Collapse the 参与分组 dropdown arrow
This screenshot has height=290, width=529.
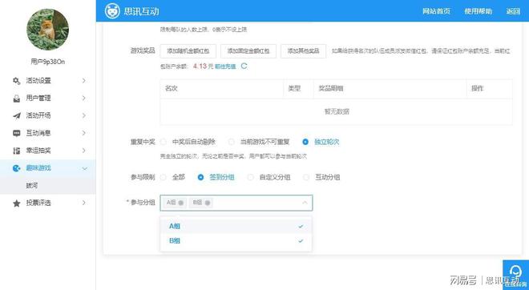coord(305,203)
